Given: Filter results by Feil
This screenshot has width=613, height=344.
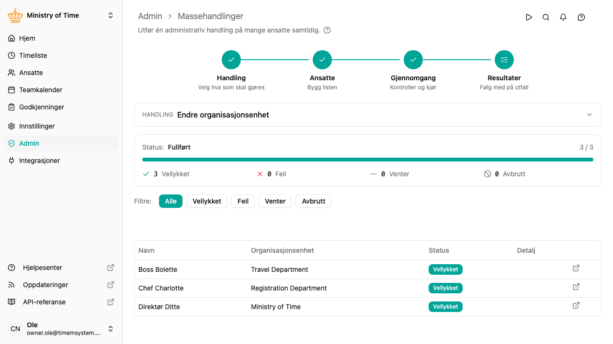Looking at the screenshot, I should [243, 201].
